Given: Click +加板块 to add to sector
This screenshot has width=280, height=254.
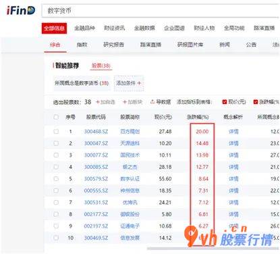Looking at the screenshot, I should [132, 102].
